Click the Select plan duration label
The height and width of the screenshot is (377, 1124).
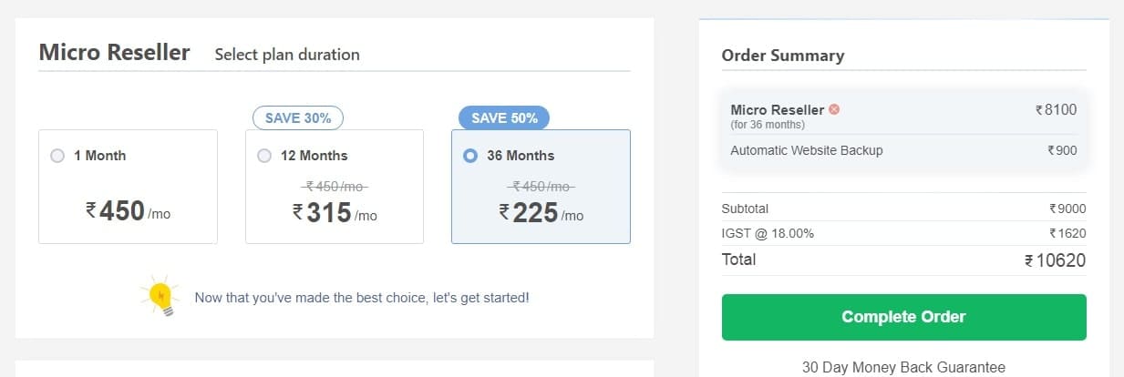coord(287,55)
